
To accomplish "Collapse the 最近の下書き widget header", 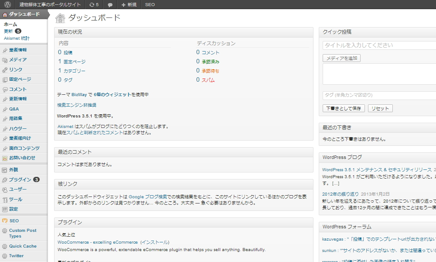I will (x=377, y=128).
